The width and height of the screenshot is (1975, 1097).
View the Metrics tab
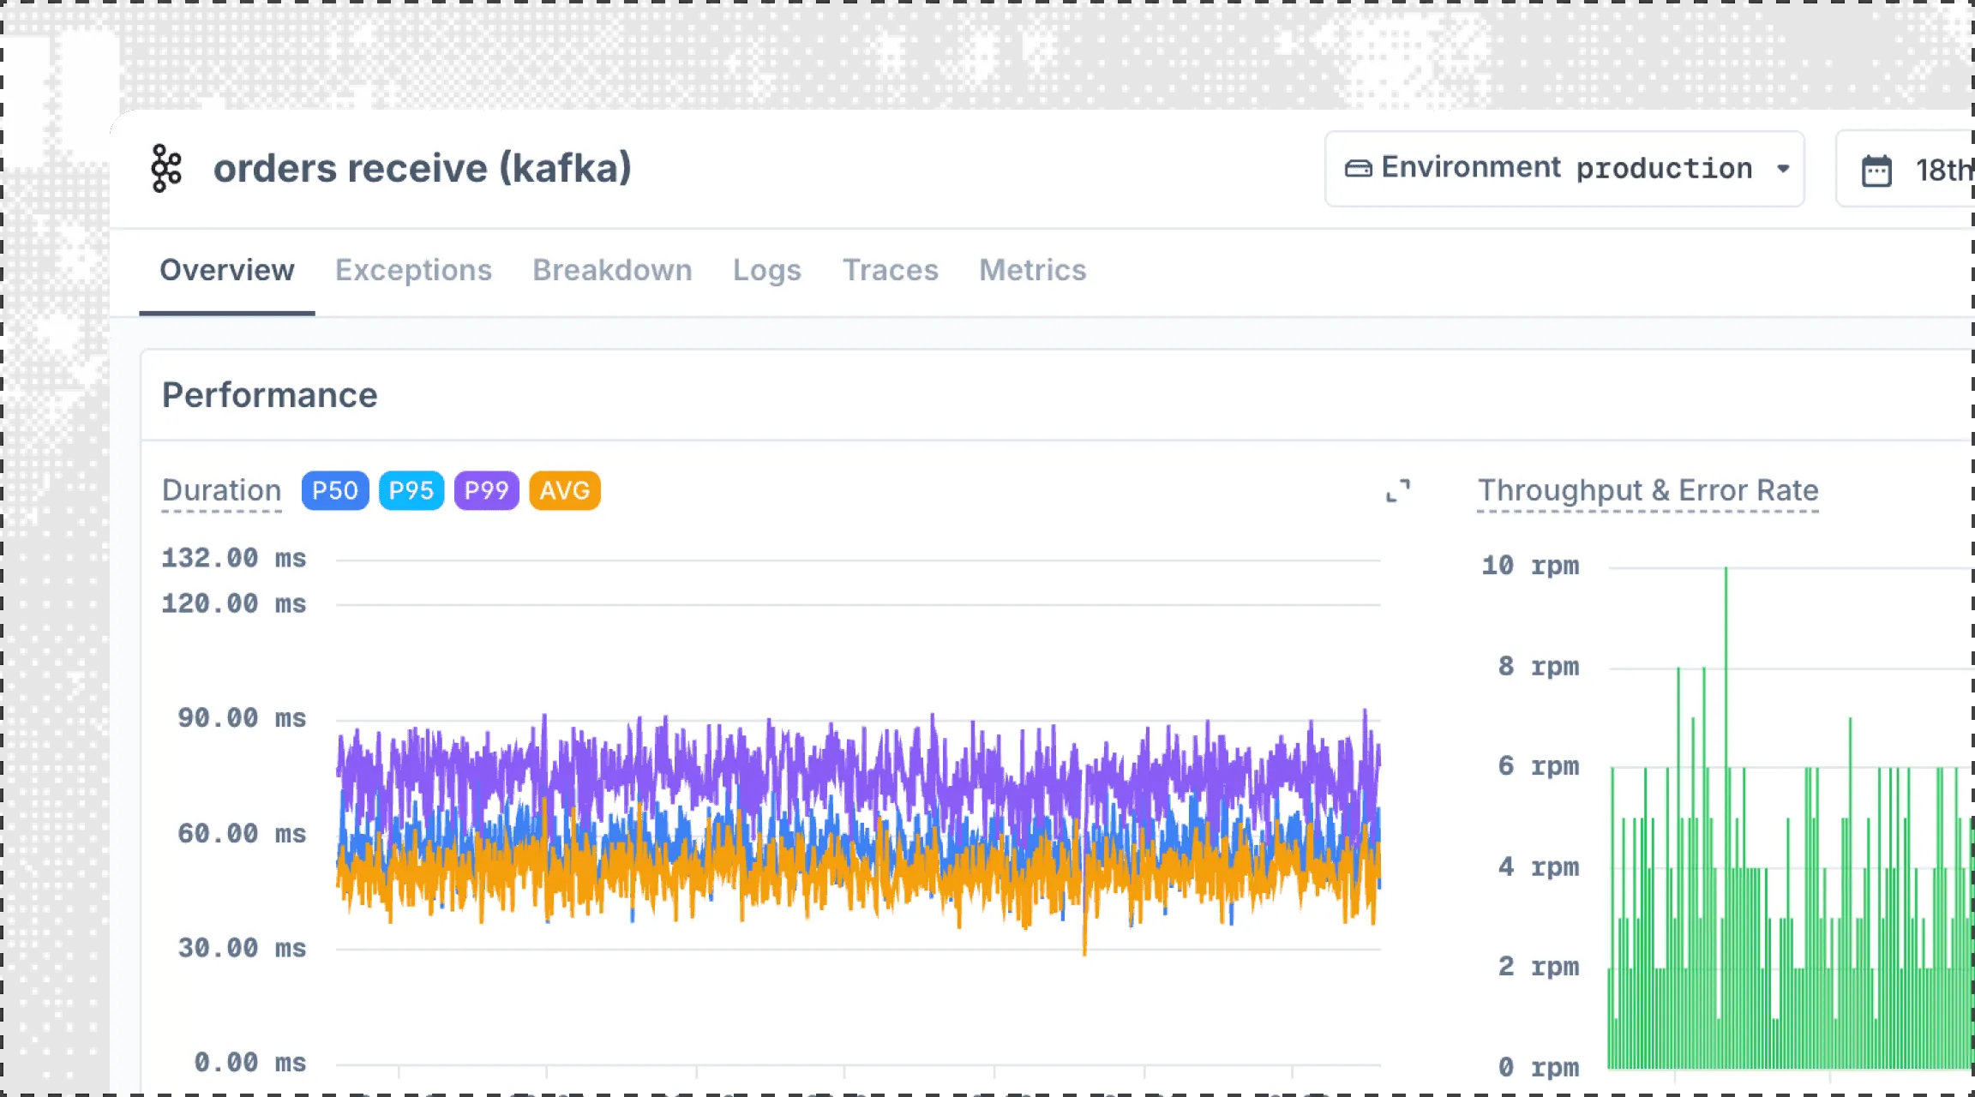1032,270
